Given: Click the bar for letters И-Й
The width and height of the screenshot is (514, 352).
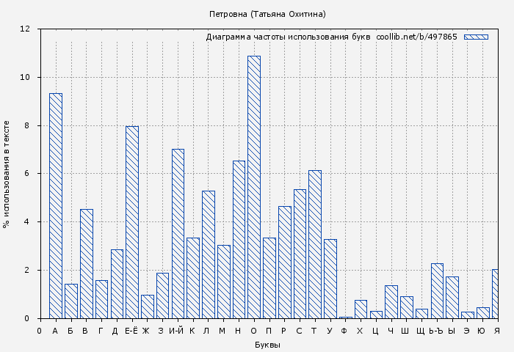Looking at the screenshot, I should point(178,233).
